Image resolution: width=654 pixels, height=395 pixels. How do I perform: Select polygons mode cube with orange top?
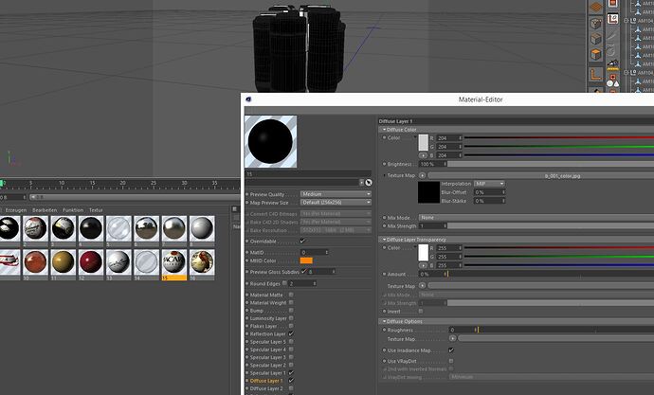click(595, 54)
